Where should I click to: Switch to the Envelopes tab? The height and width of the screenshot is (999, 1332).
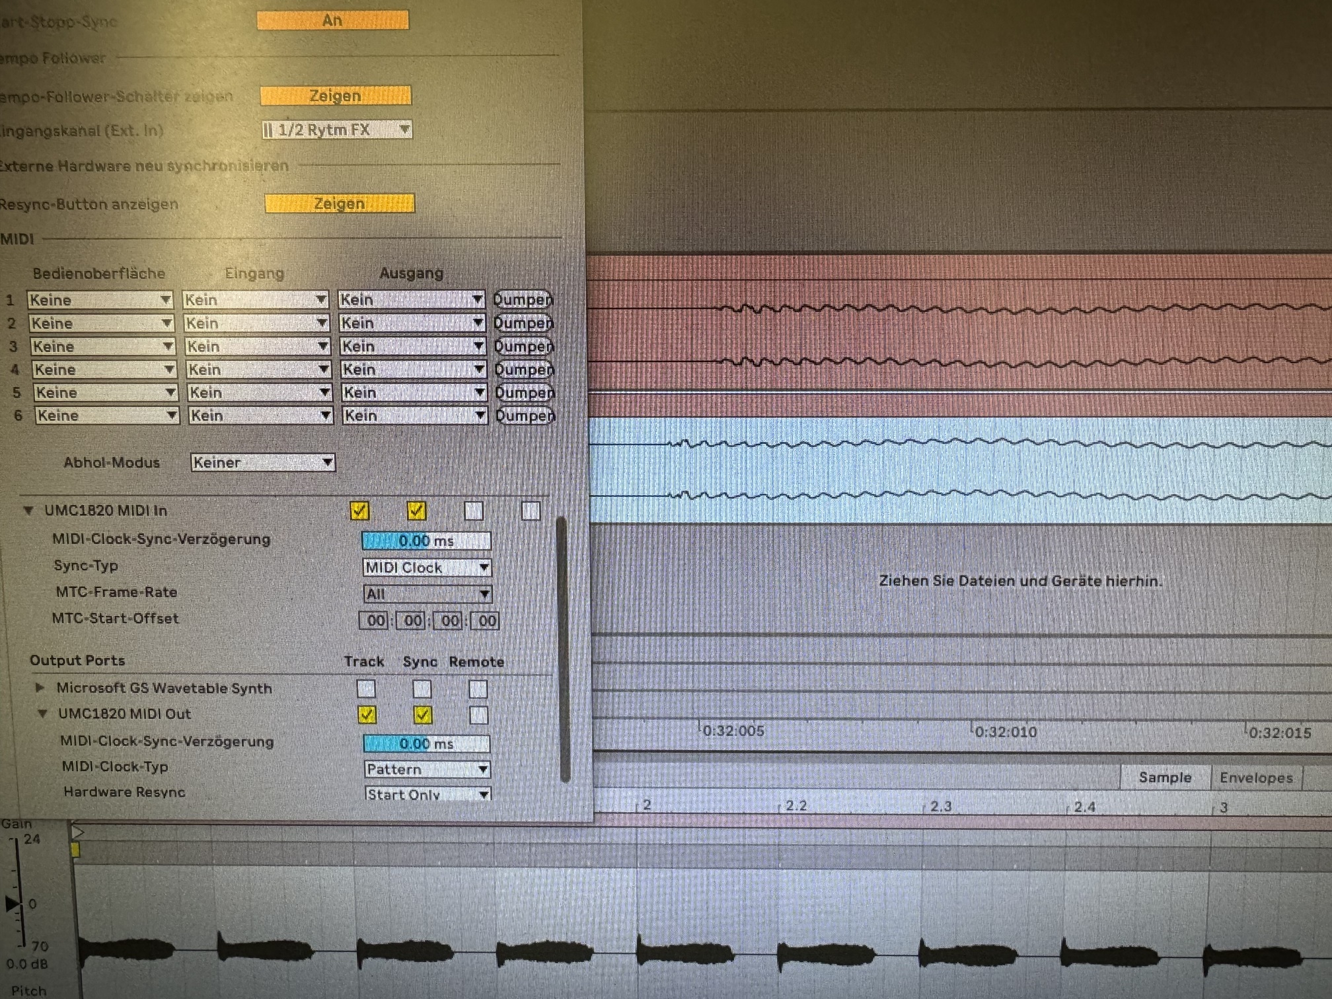click(x=1255, y=778)
